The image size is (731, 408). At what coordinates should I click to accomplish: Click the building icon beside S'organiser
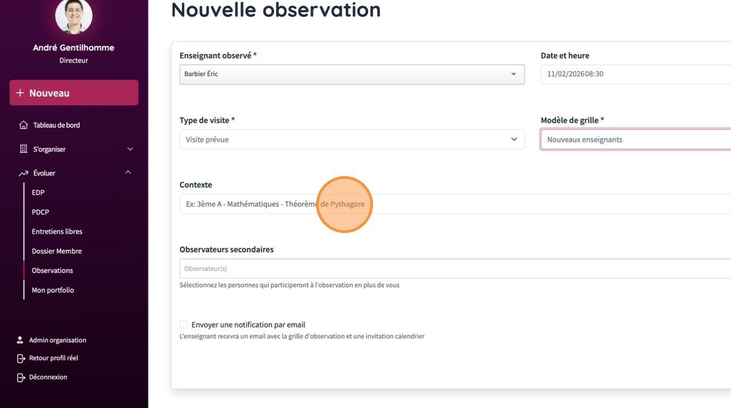point(23,149)
